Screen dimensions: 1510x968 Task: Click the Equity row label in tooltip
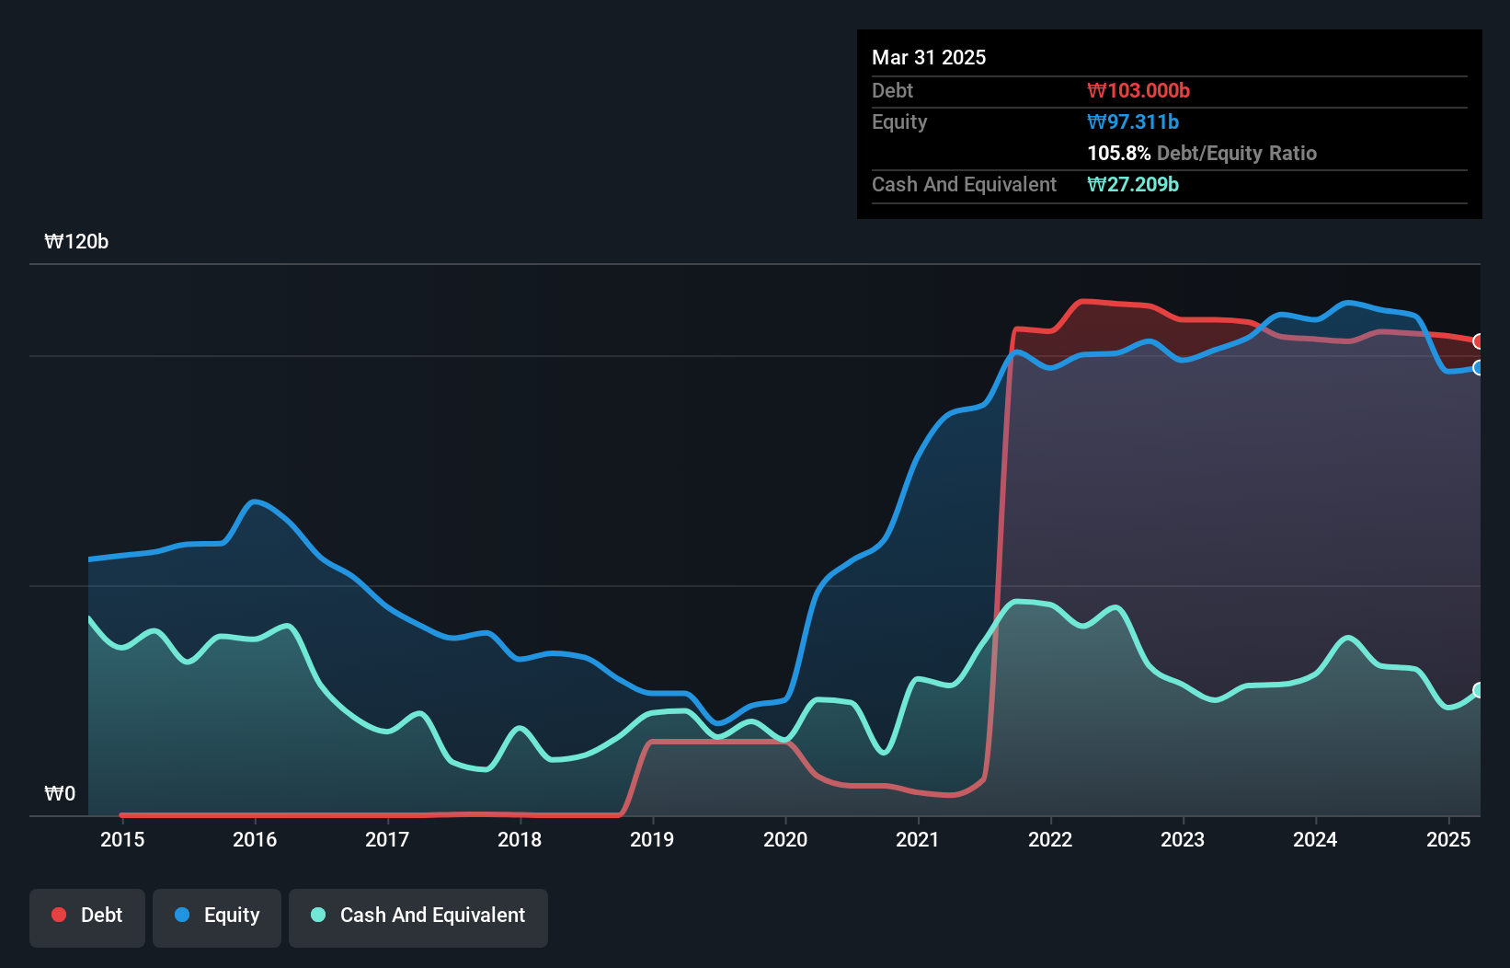tap(899, 121)
